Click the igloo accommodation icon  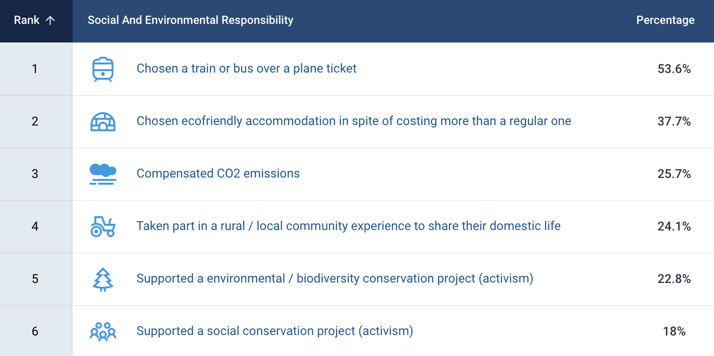(x=103, y=122)
